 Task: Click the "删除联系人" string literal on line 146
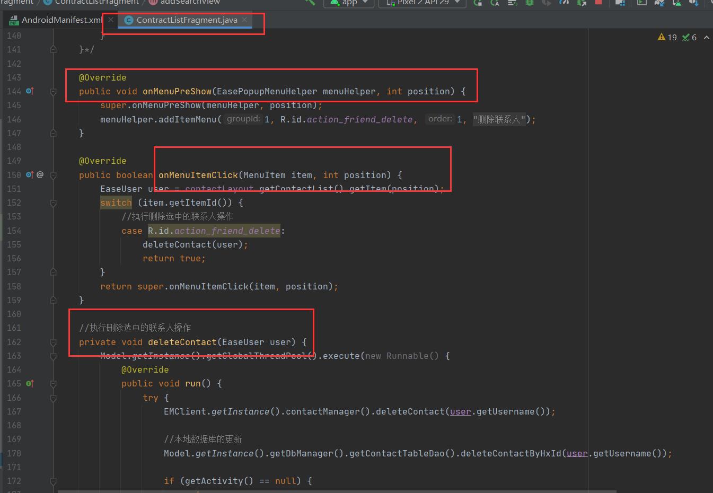499,119
